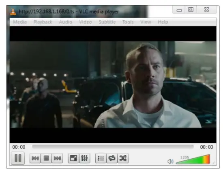The height and width of the screenshot is (171, 223).
Task: Click the volume slider at 125%
Action: tap(193, 159)
